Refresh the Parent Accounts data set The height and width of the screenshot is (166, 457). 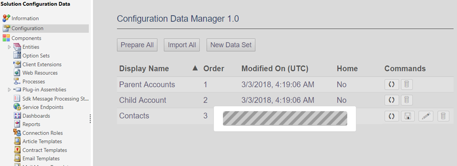click(x=392, y=84)
